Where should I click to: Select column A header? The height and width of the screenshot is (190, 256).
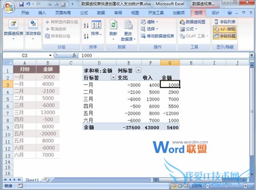tap(24, 63)
